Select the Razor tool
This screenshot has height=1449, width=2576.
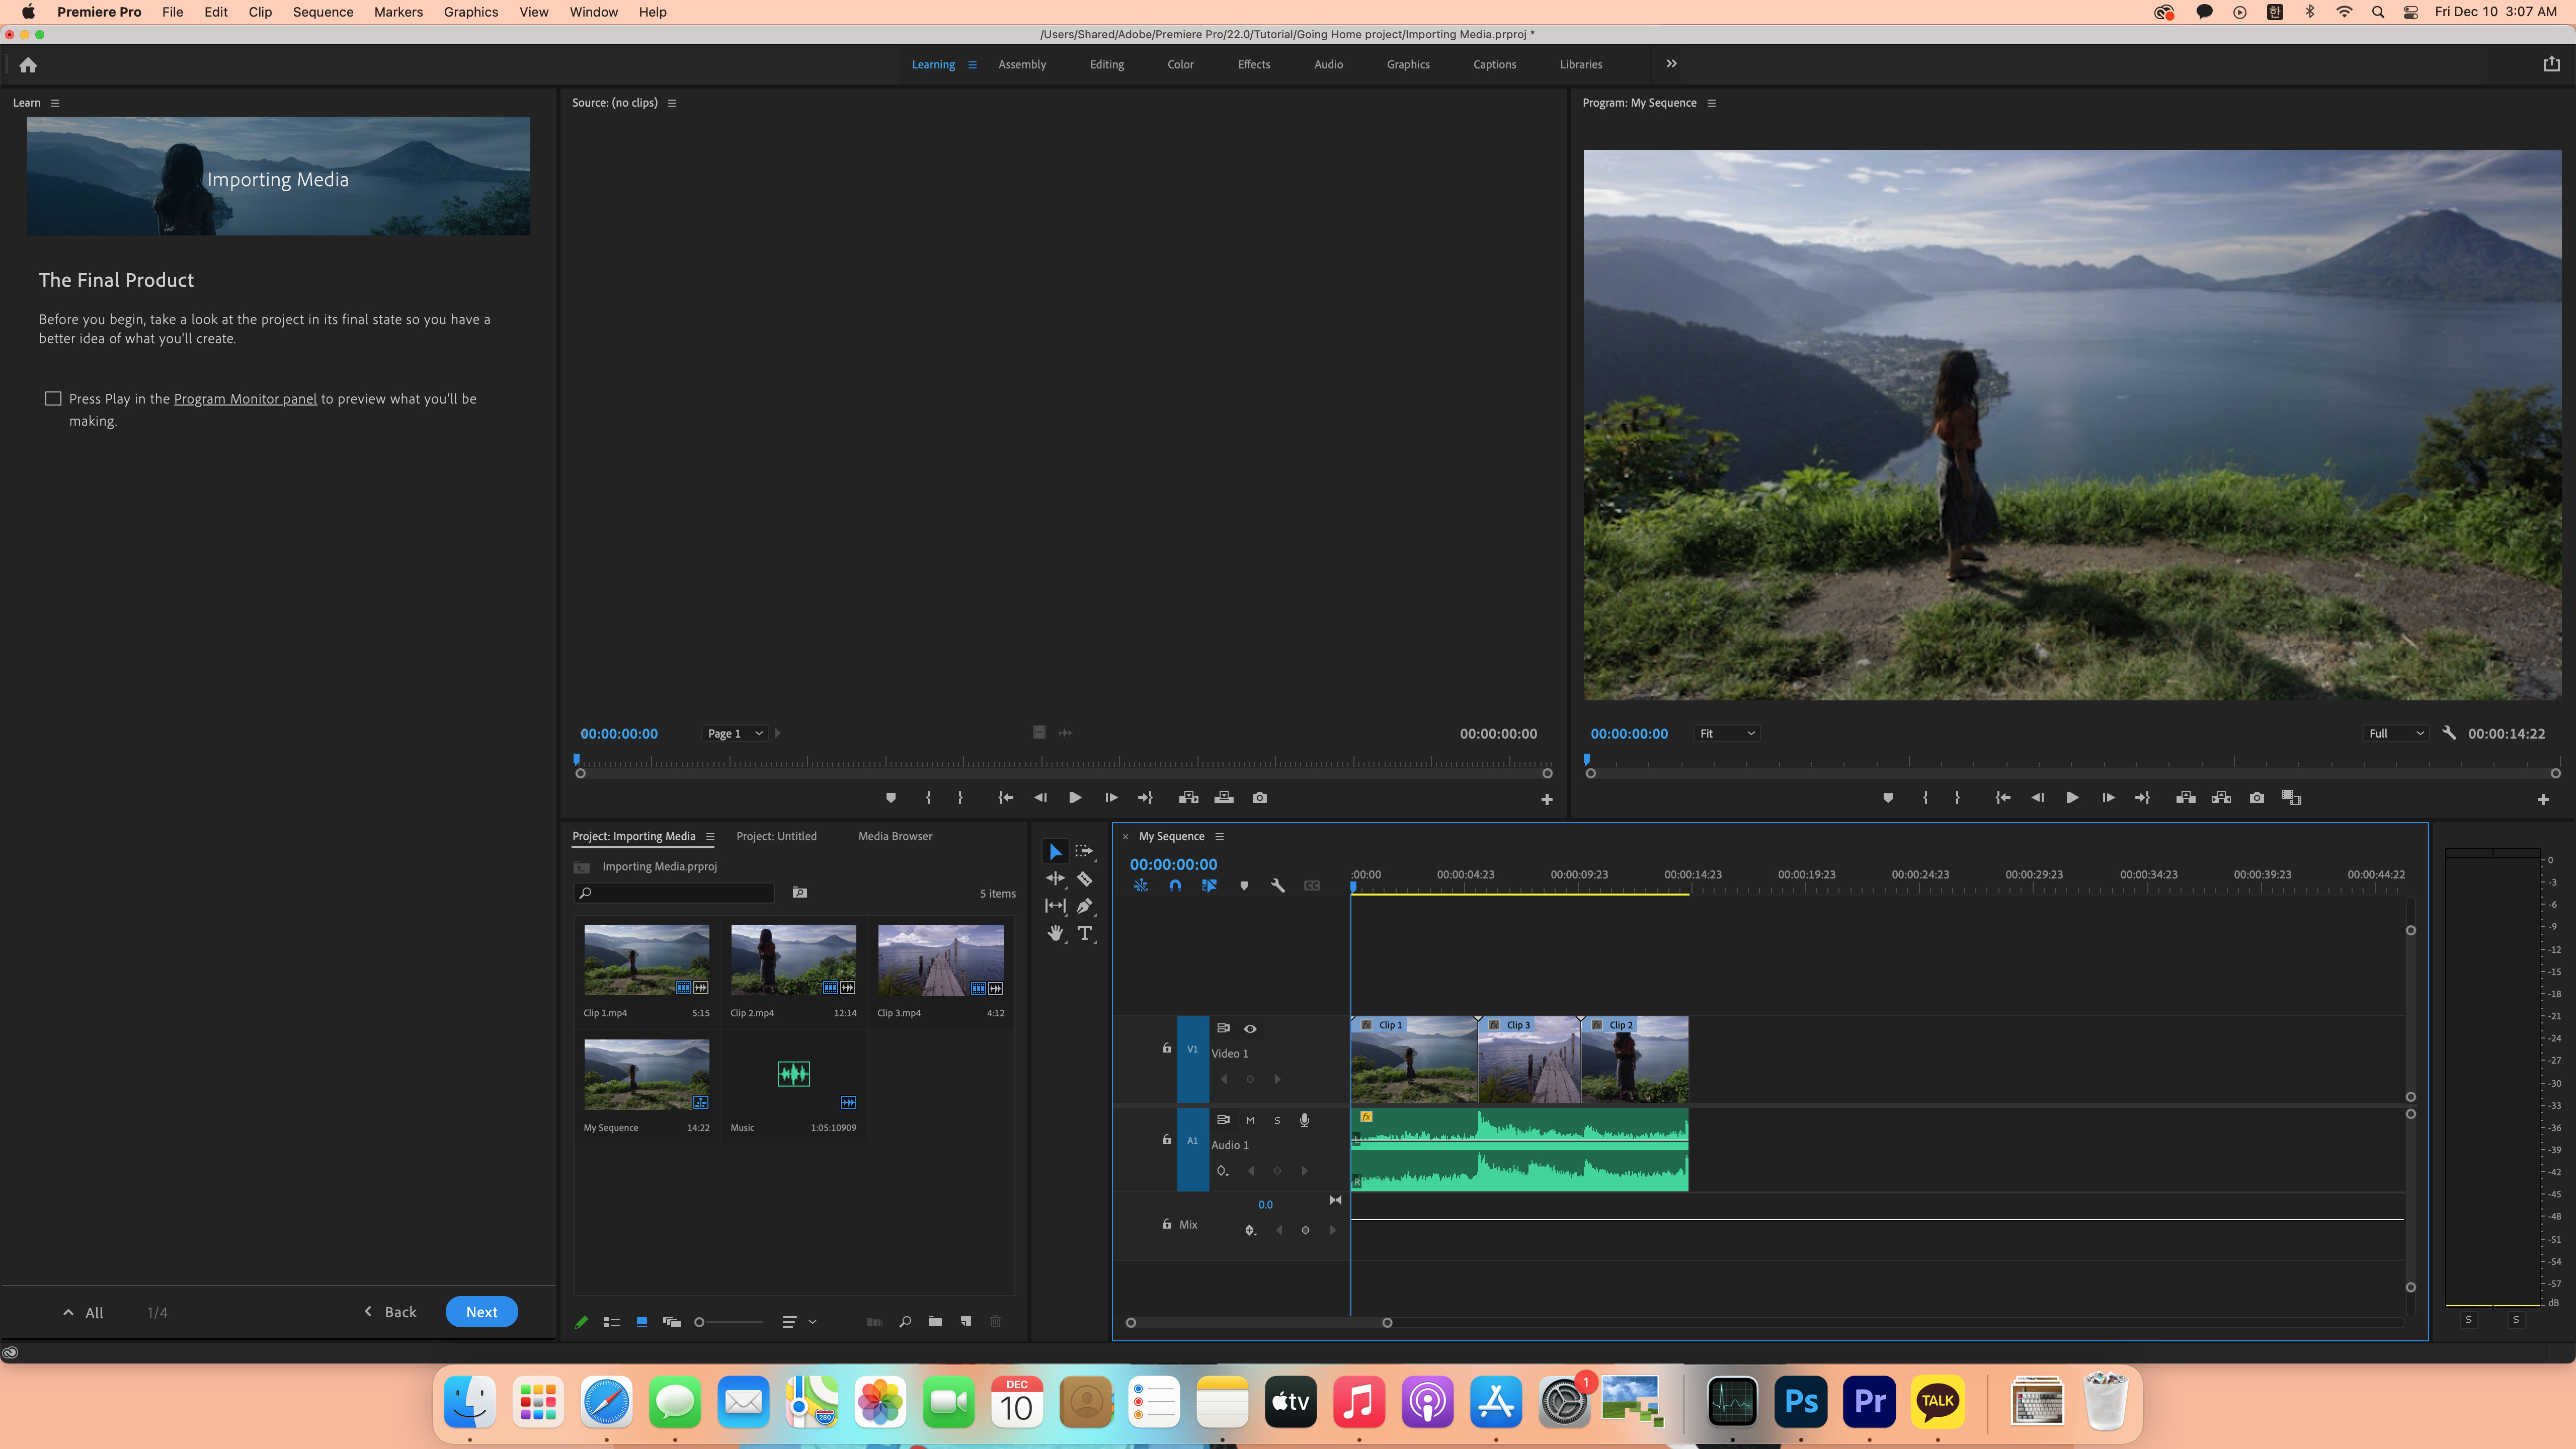[1084, 879]
